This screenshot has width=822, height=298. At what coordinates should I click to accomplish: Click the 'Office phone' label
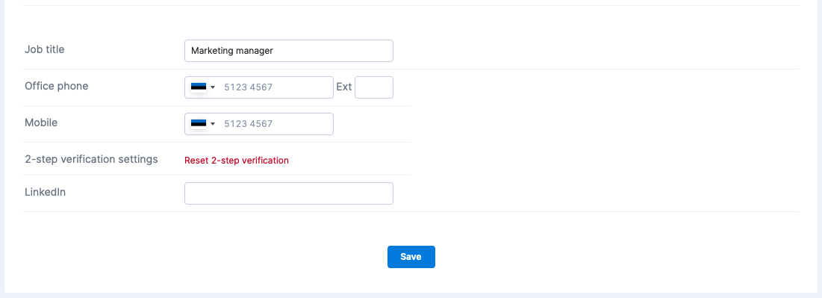[x=57, y=86]
